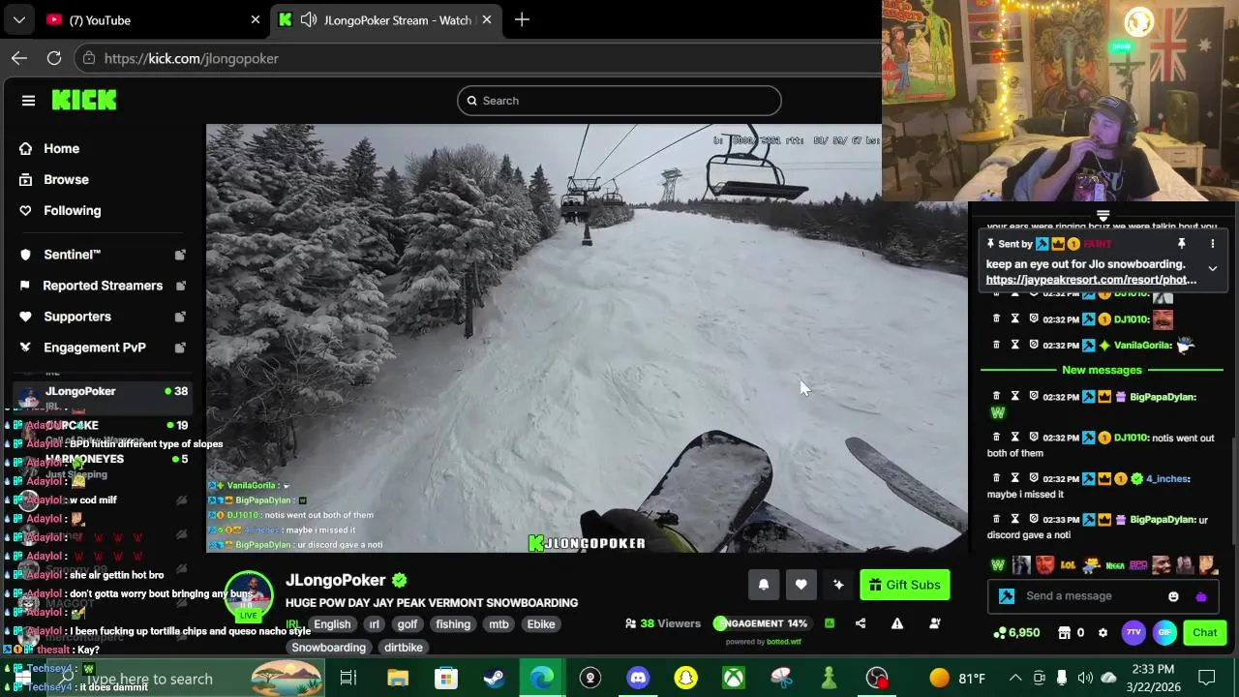Open the emoji picker in chat
1239x697 pixels.
(1173, 596)
